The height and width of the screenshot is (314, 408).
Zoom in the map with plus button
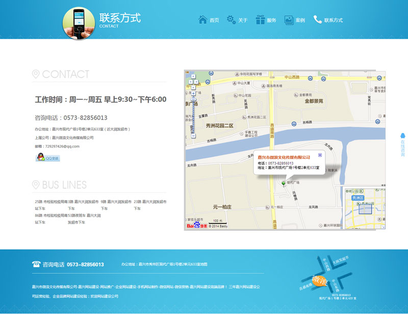[x=193, y=93]
